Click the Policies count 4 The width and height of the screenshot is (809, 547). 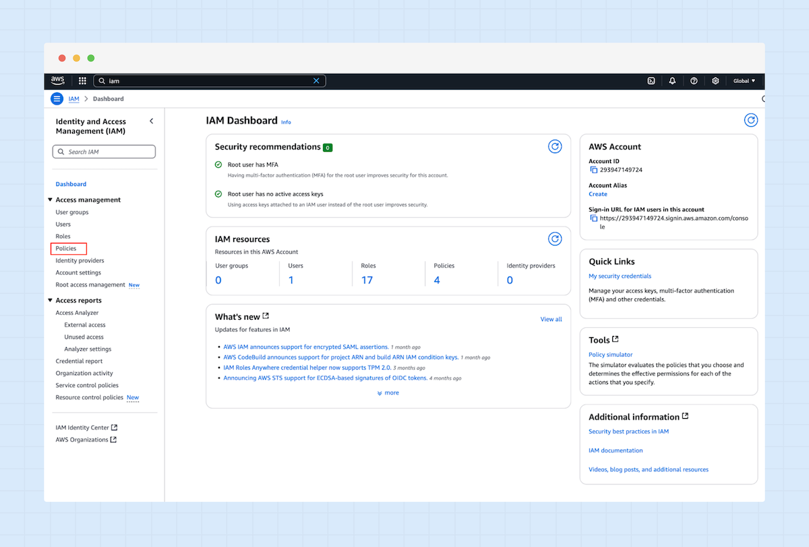pyautogui.click(x=437, y=280)
